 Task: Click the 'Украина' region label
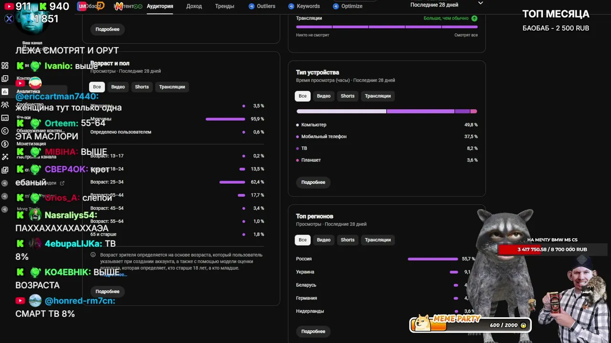305,272
